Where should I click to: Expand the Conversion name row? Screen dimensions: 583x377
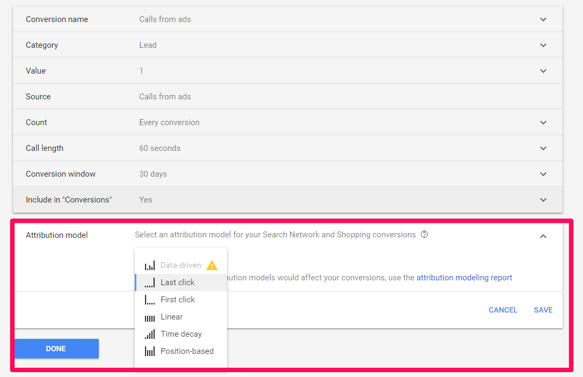(543, 19)
